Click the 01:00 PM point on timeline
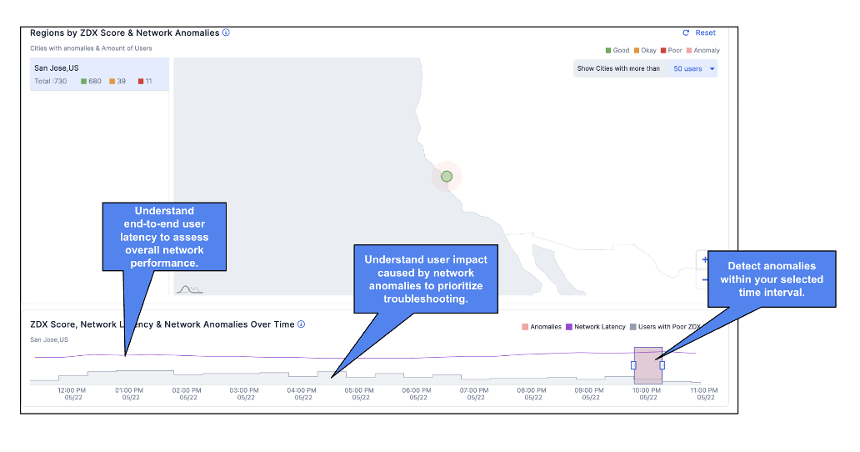Image resolution: width=860 pixels, height=452 pixels. point(129,389)
